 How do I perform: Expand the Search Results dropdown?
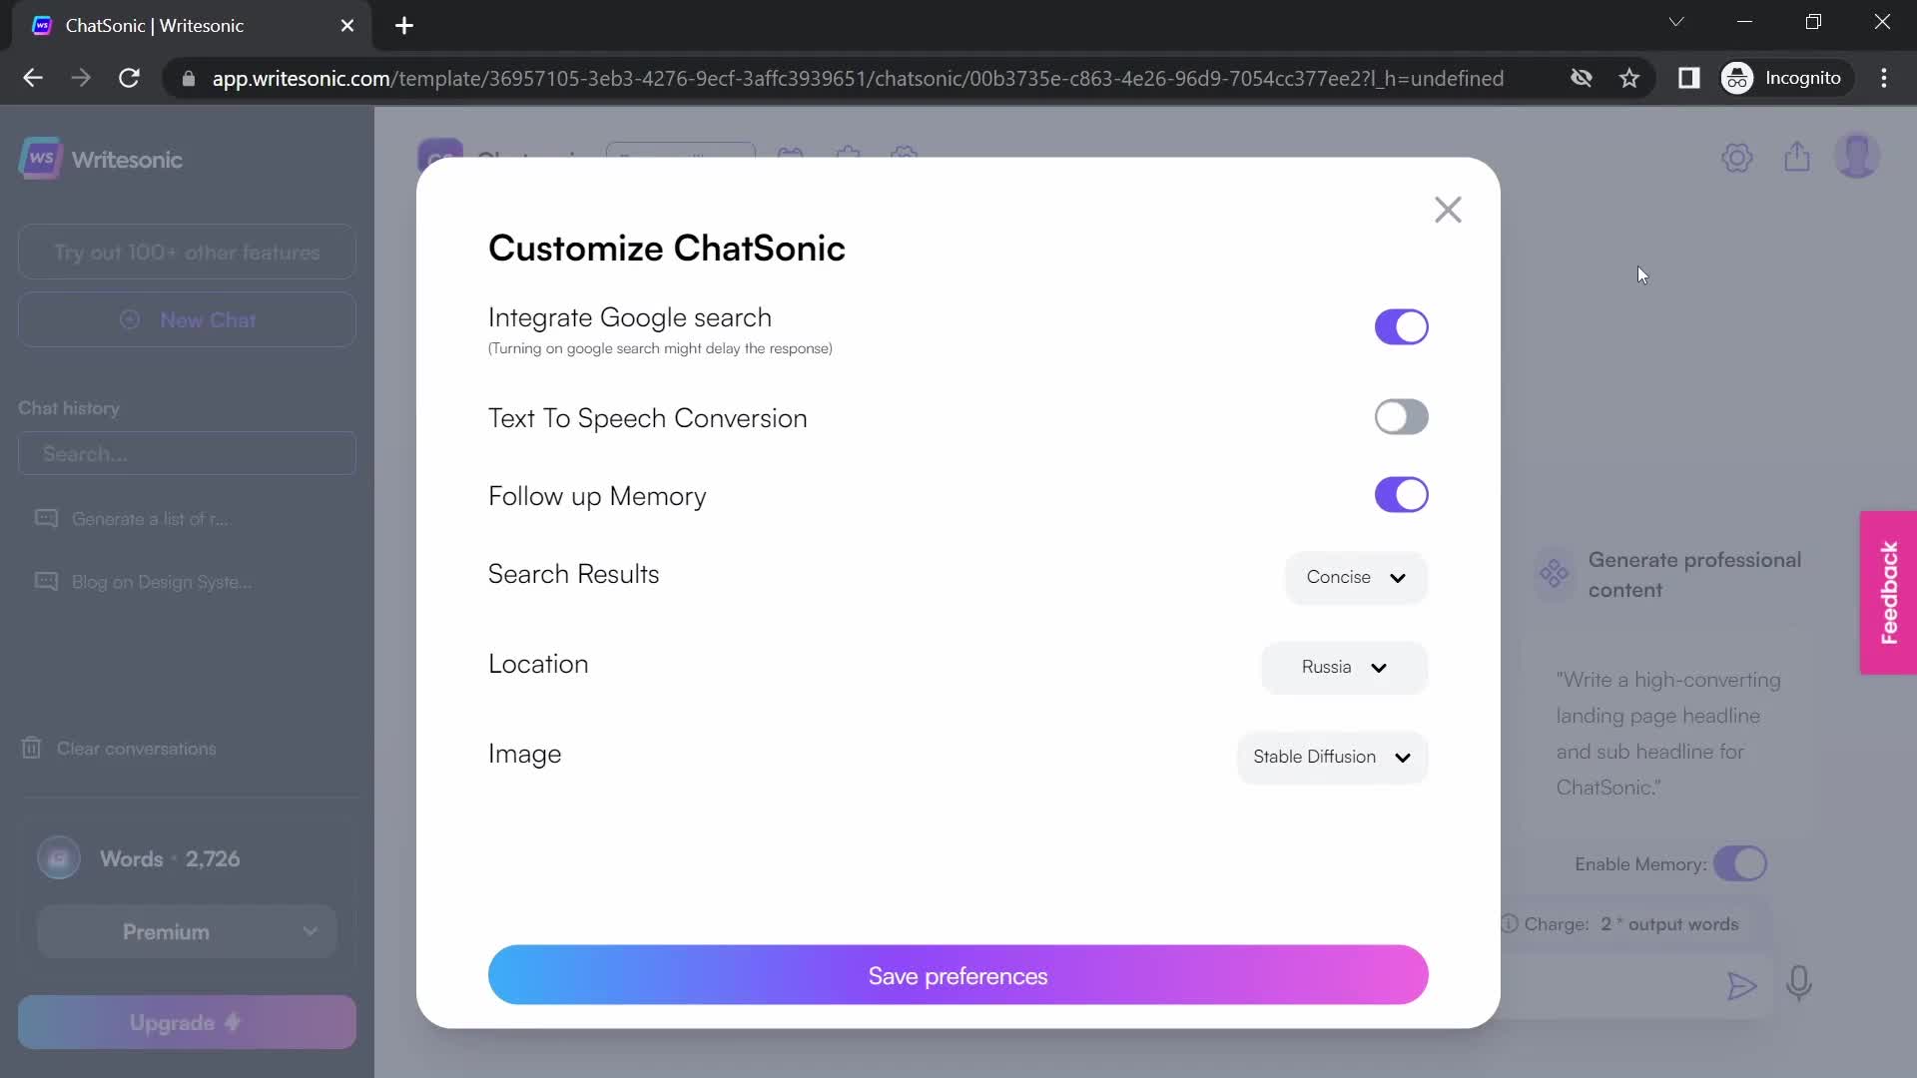click(x=1356, y=577)
